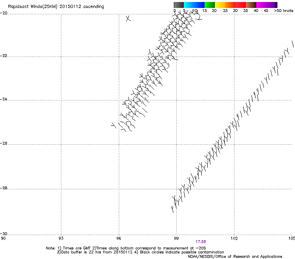Click the '-28' latitude axis label
The image size is (295, 259).
[x=4, y=188]
